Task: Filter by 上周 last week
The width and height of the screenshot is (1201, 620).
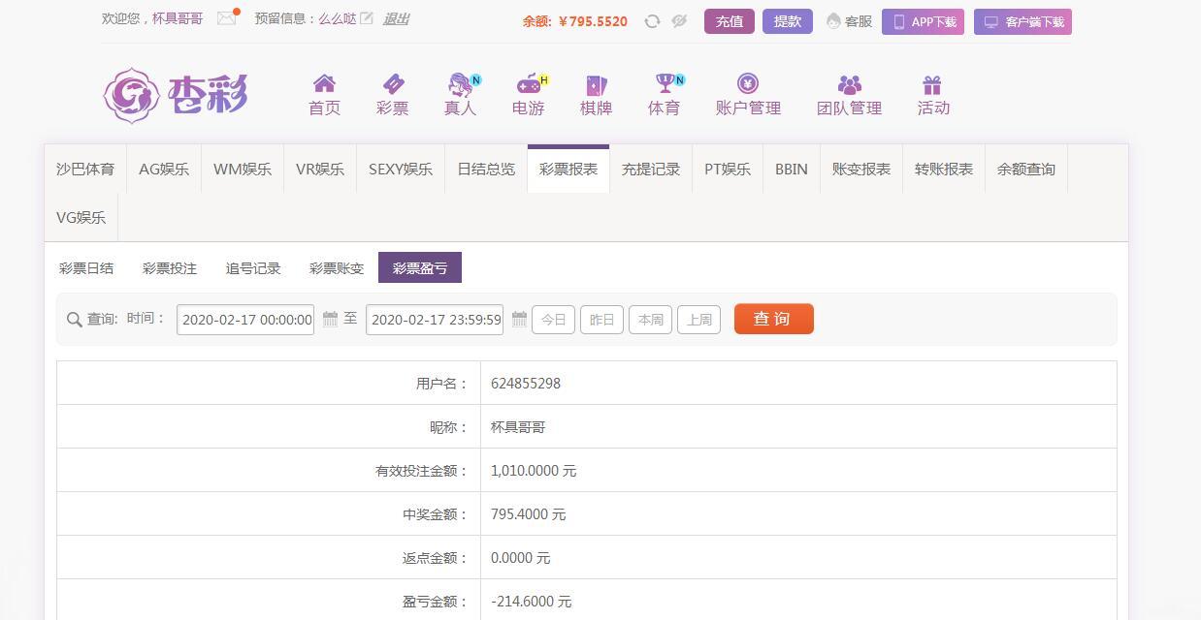Action: coord(698,320)
